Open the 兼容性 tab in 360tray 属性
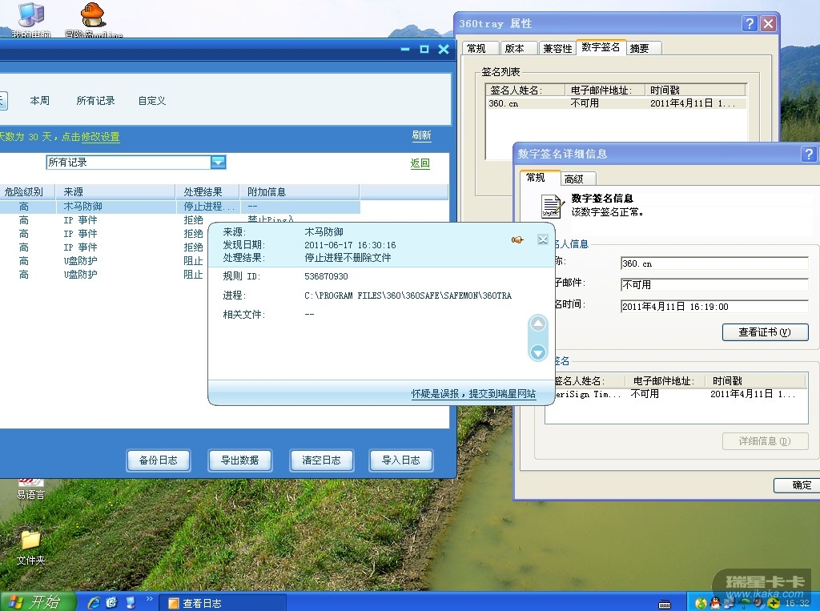This screenshot has width=820, height=611. point(557,48)
